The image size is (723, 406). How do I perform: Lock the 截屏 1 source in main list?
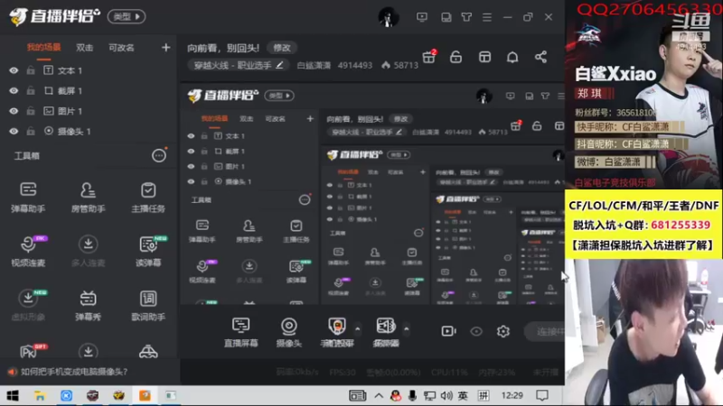click(x=31, y=91)
